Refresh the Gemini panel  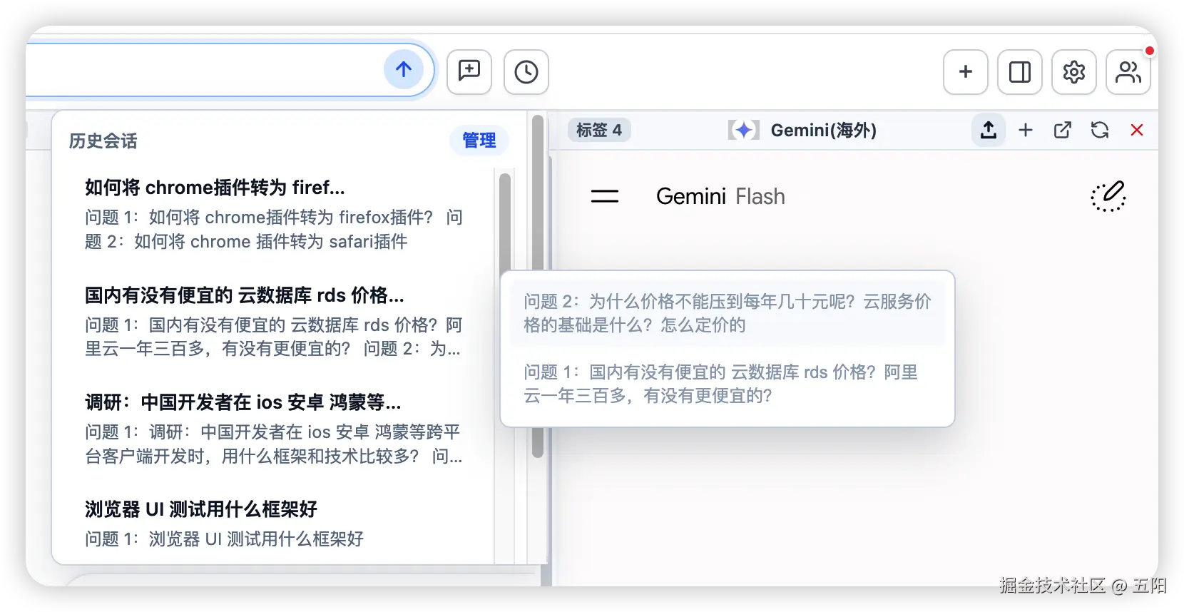[1100, 130]
